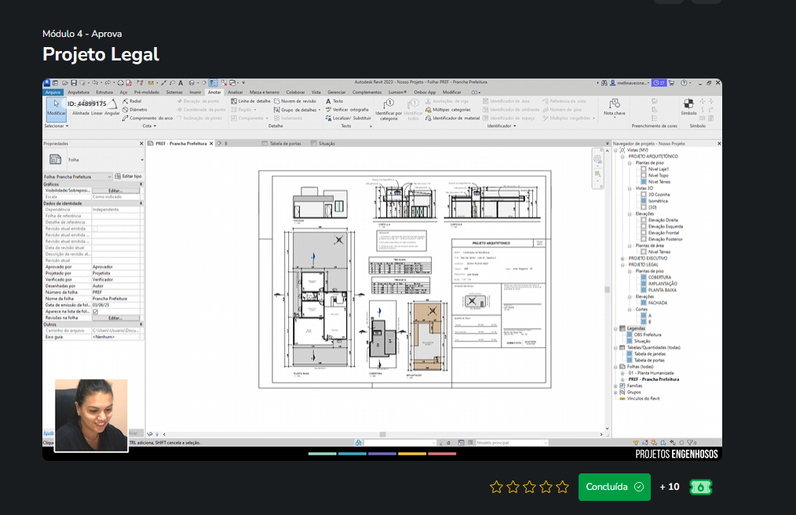Click the green Concluída button
Screen dimensions: 796x515
tap(614, 487)
